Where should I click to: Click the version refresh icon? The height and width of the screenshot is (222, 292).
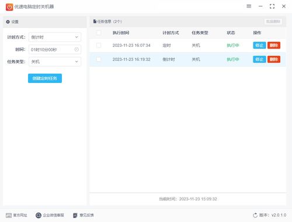[255, 215]
